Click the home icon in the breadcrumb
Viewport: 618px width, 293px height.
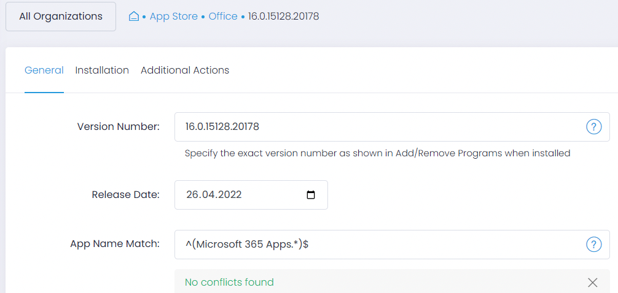click(x=134, y=17)
